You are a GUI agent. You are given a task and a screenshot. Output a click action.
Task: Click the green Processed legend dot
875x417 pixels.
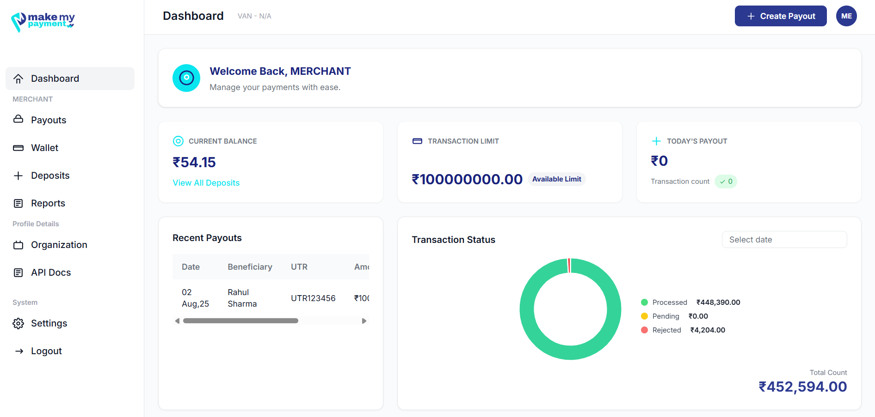tap(645, 302)
